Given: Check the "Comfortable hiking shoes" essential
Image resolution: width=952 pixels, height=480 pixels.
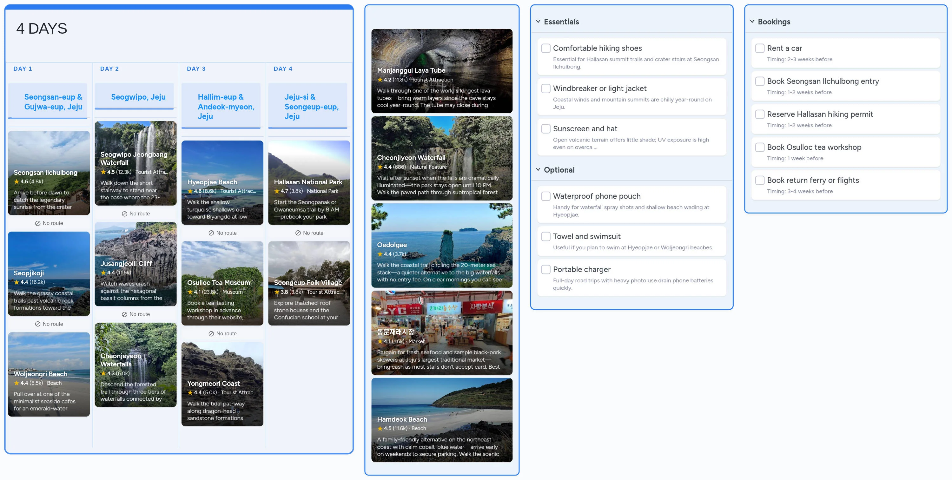Looking at the screenshot, I should (x=546, y=48).
